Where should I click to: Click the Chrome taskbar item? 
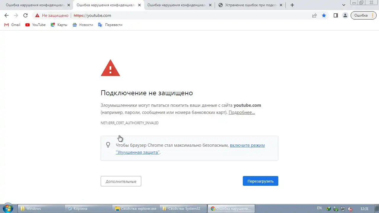231,209
